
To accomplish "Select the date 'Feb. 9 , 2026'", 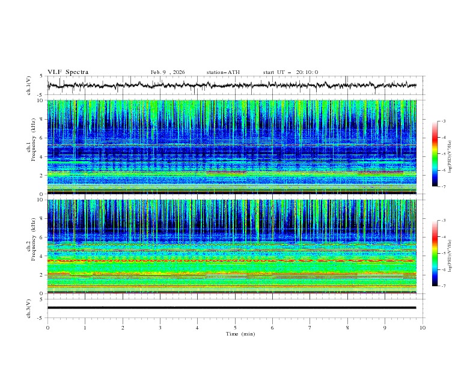I will [168, 72].
